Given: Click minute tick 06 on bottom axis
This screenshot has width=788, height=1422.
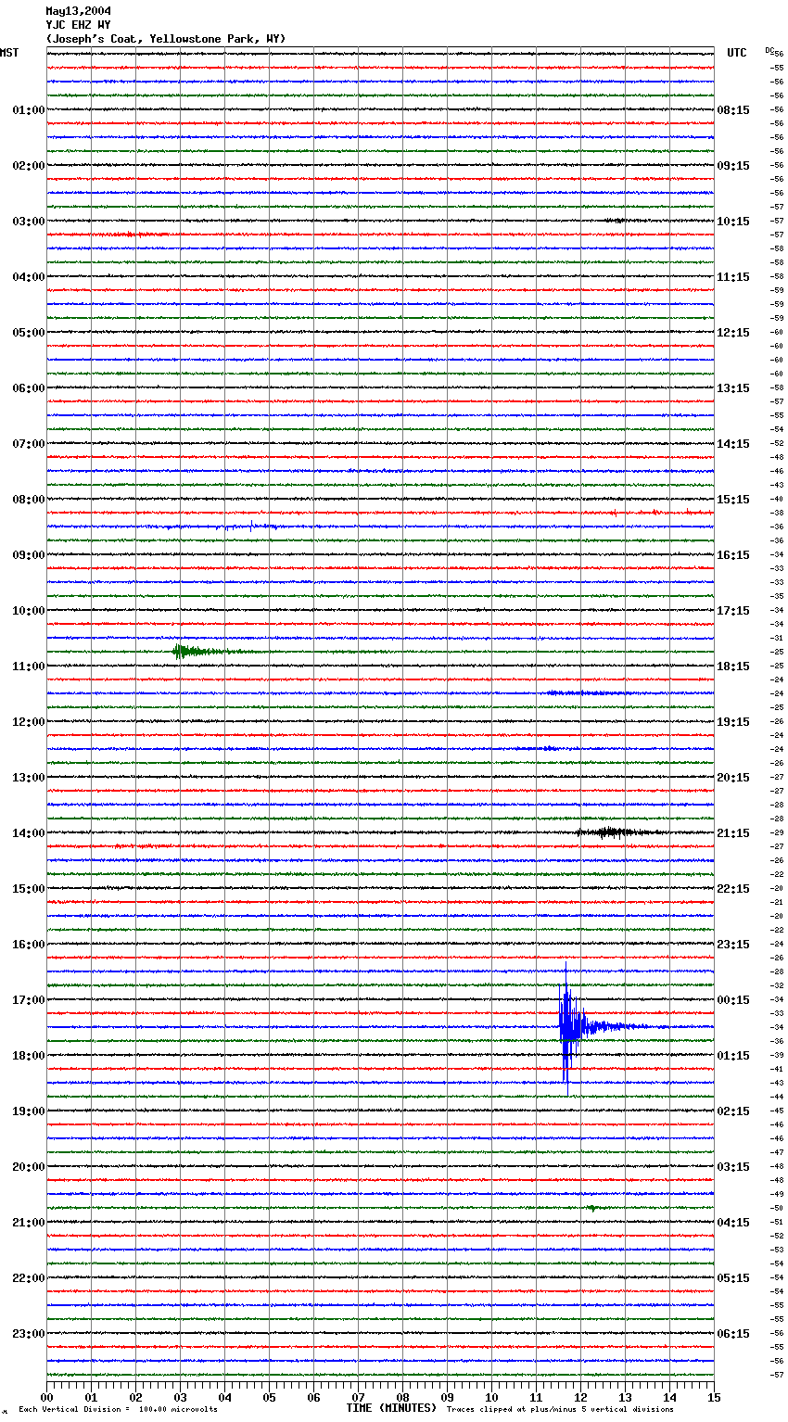Looking at the screenshot, I should [x=313, y=1397].
